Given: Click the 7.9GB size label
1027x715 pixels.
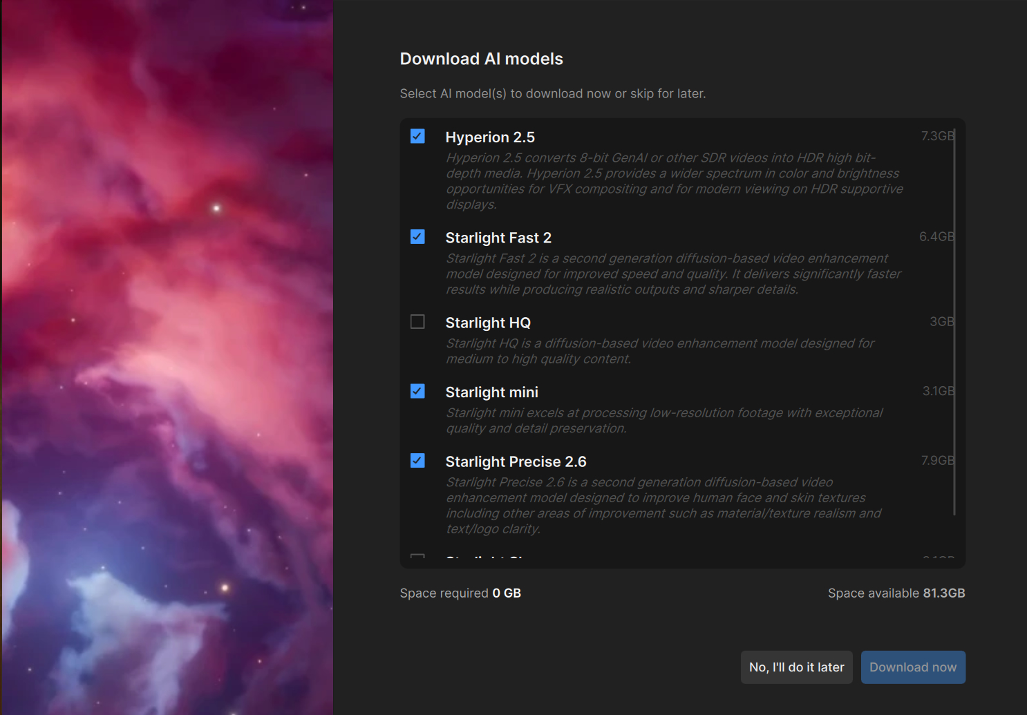Looking at the screenshot, I should point(937,461).
